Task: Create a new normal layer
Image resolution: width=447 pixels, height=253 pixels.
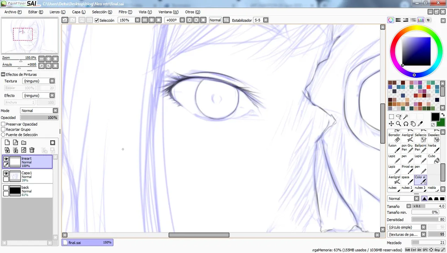Action: click(7, 142)
